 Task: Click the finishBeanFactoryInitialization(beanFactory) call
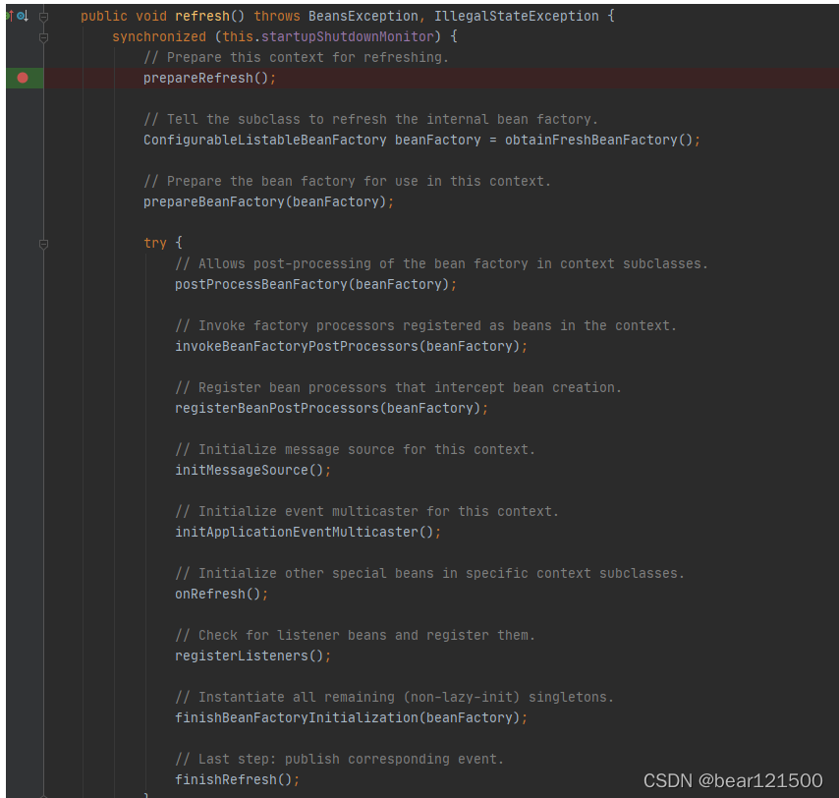(347, 717)
